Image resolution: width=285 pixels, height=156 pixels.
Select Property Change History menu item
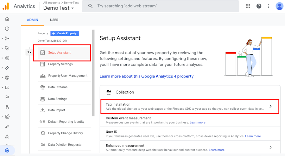(x=64, y=133)
